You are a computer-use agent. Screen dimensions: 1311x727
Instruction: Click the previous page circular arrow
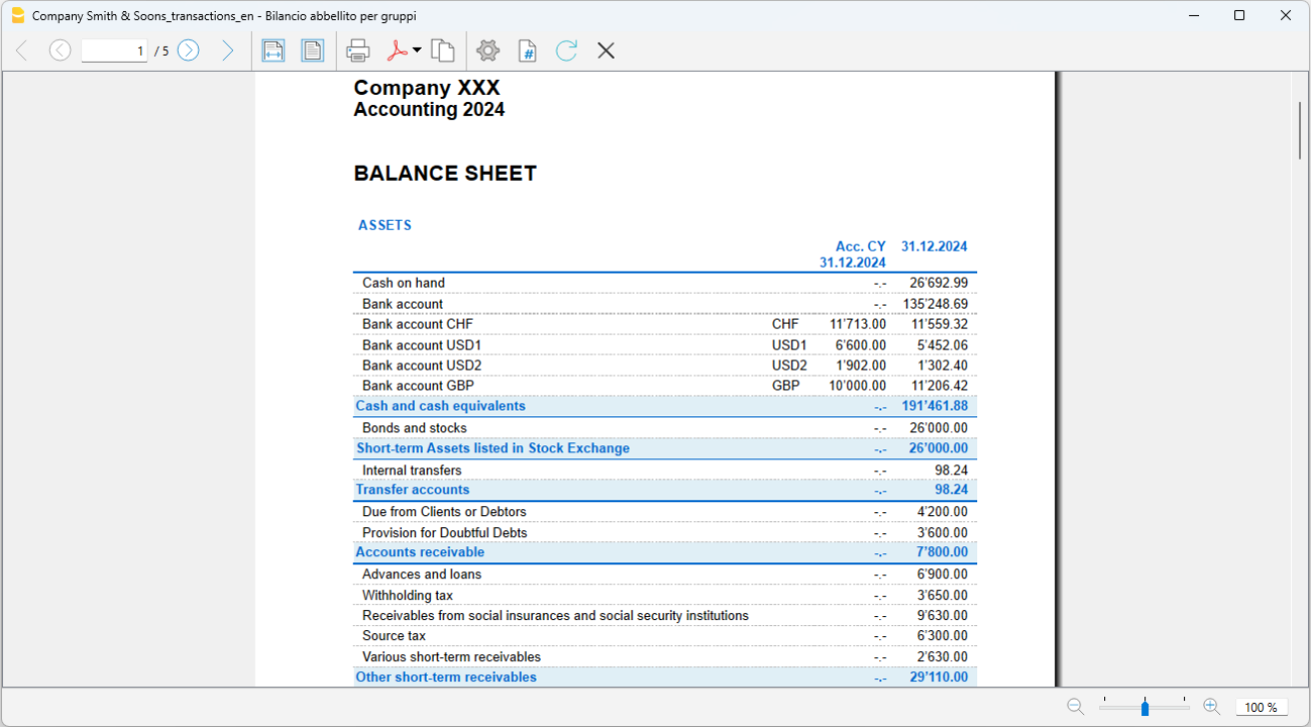[60, 50]
